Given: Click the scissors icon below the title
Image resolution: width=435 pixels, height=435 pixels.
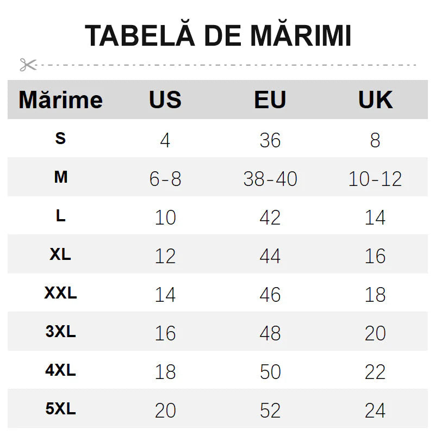Looking at the screenshot, I should (28, 65).
